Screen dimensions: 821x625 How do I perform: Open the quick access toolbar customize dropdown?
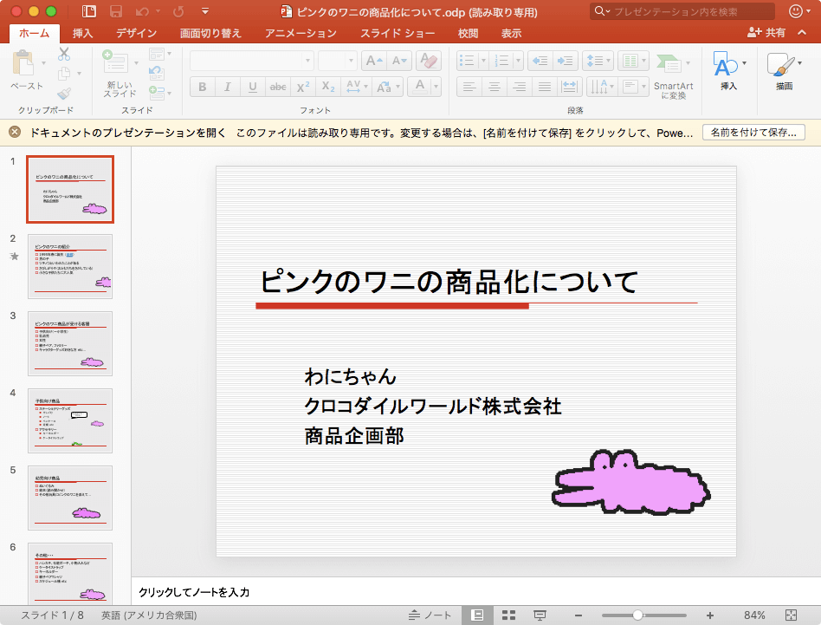point(205,12)
